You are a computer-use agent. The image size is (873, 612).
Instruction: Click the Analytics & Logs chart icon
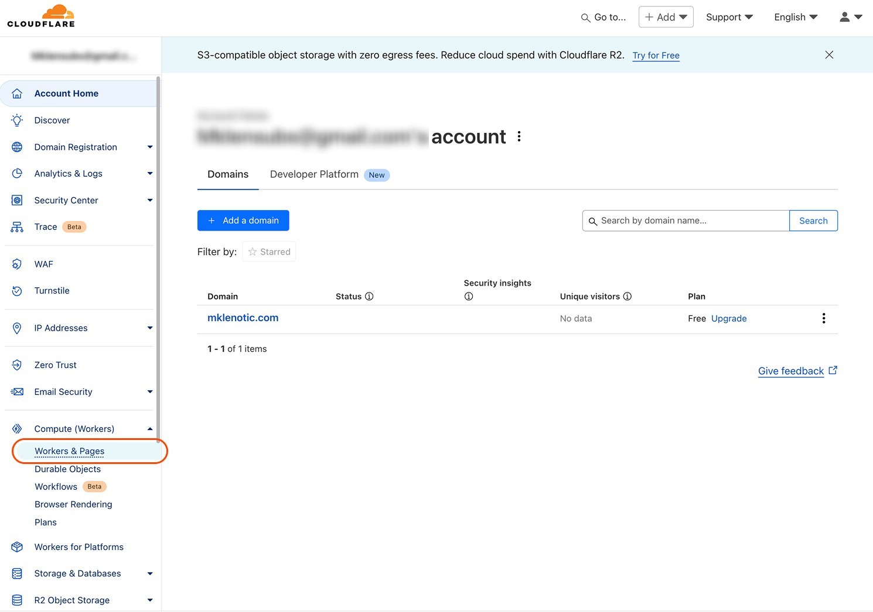(17, 173)
